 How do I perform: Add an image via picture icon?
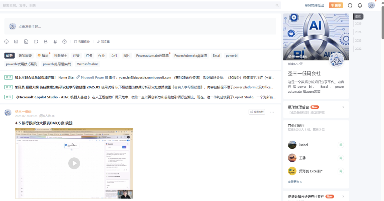tap(16, 42)
